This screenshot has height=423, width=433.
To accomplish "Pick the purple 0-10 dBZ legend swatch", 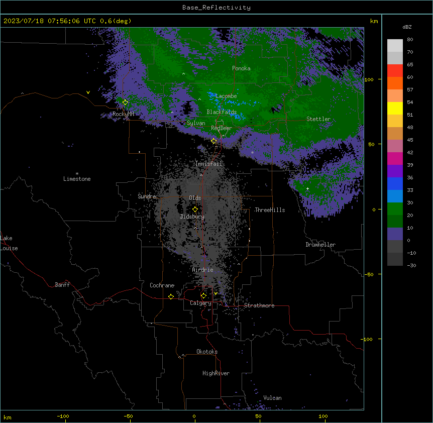I will [x=395, y=234].
